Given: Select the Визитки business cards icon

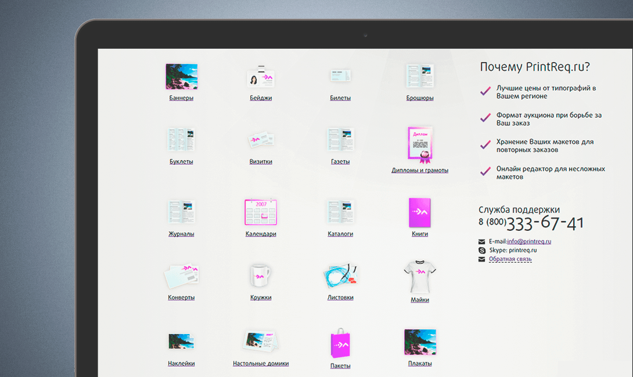Looking at the screenshot, I should click(261, 140).
